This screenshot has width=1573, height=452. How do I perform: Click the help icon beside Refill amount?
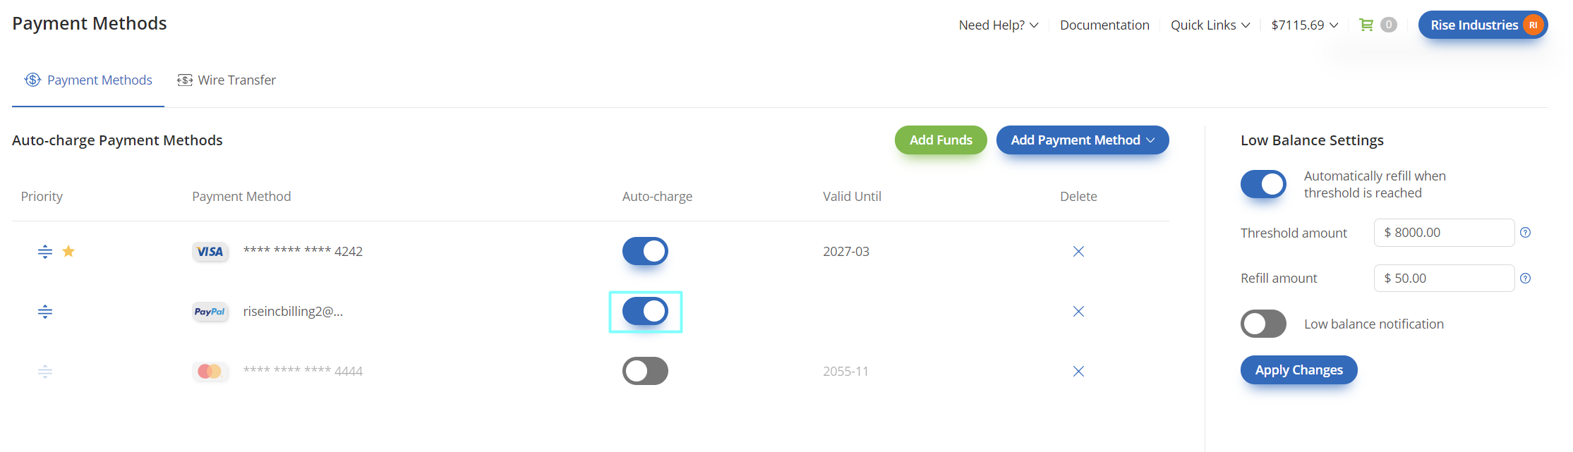[x=1525, y=279]
